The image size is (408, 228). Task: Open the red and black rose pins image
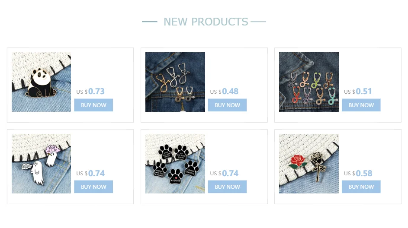pos(309,164)
